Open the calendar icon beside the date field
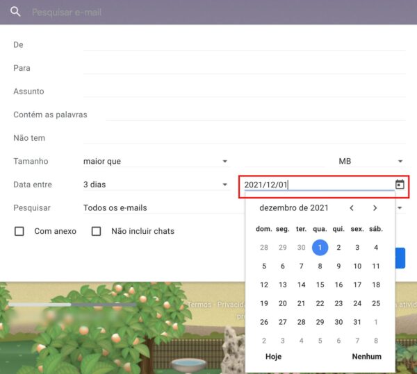This screenshot has width=417, height=374. tap(400, 184)
